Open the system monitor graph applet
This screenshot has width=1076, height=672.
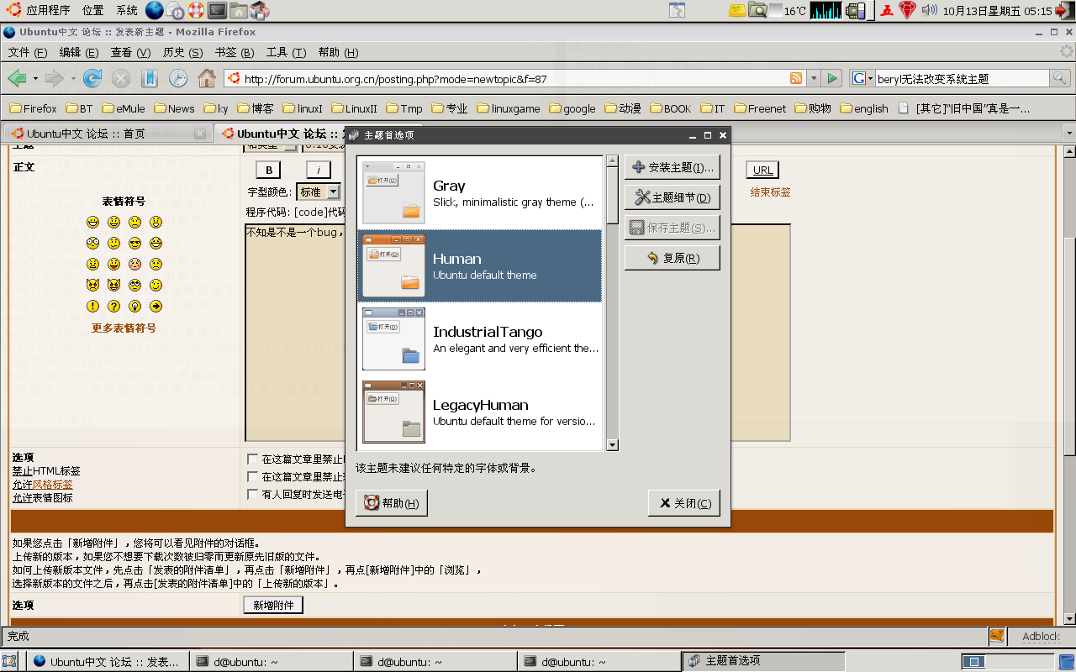point(825,11)
